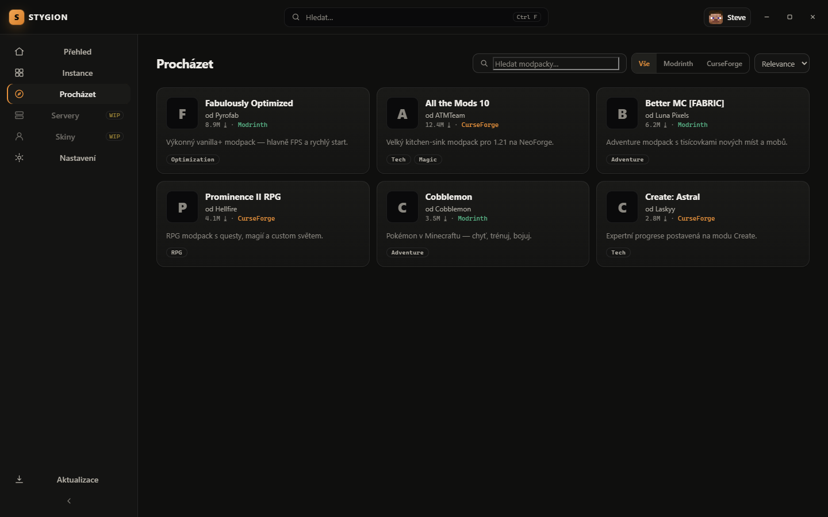The image size is (828, 517).
Task: Open Prominence II RPG title
Action: (243, 197)
